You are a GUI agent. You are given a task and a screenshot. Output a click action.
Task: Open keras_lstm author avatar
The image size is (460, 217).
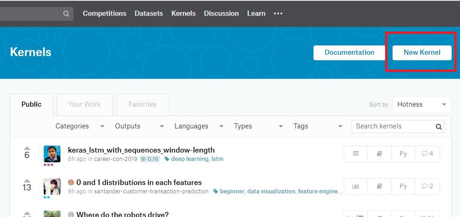[x=52, y=154]
